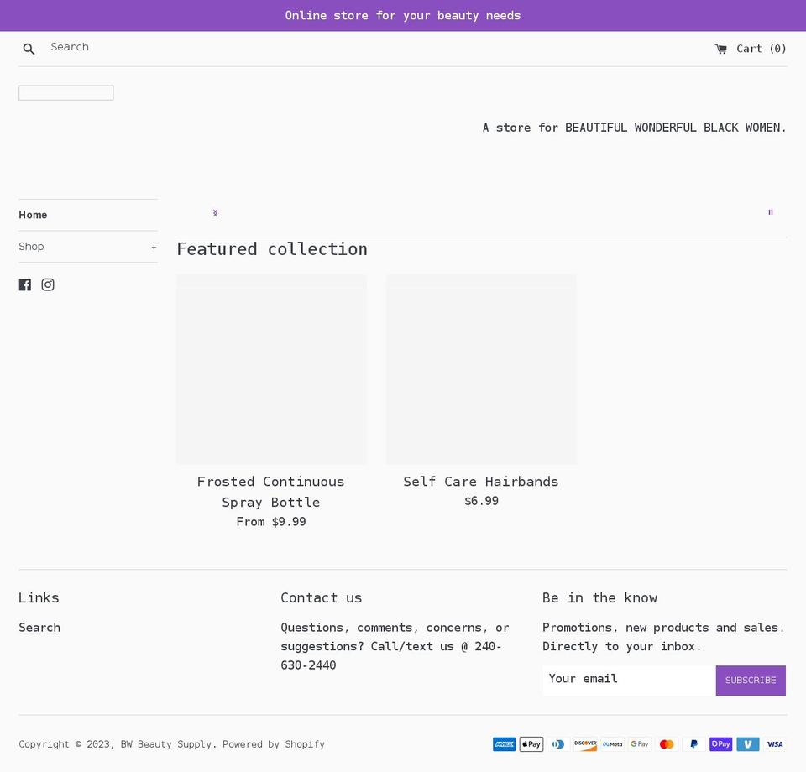Click the PayPal payment icon
This screenshot has width=806, height=772.
tap(693, 744)
